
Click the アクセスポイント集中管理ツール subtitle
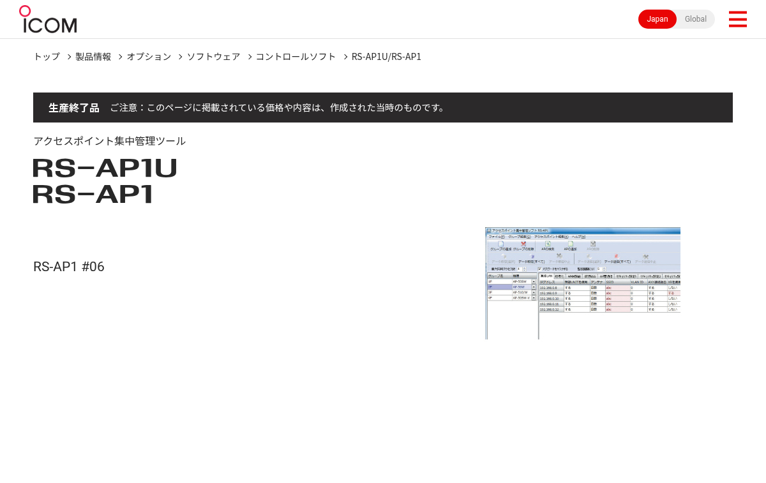(109, 141)
